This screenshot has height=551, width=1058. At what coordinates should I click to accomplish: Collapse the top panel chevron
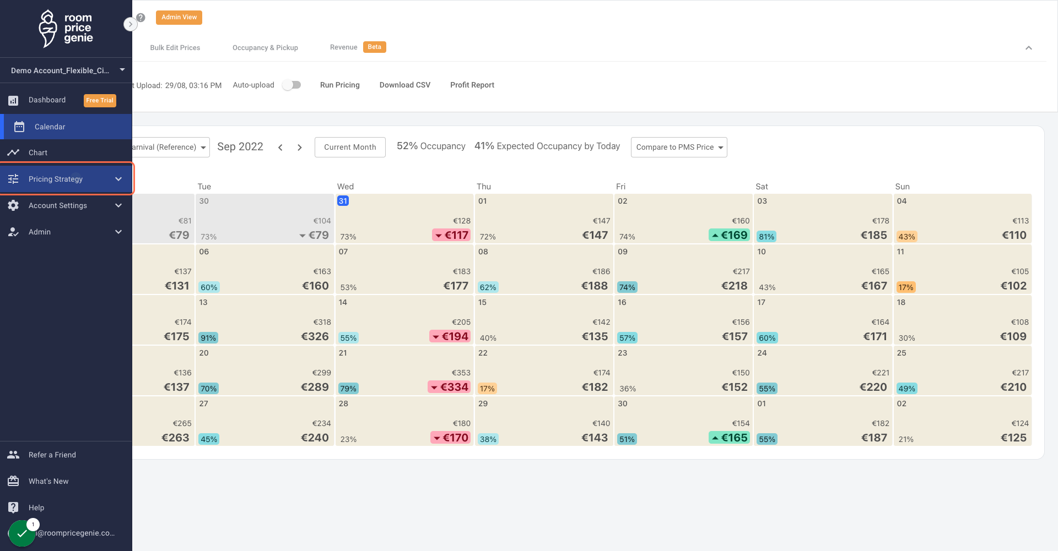[1029, 48]
